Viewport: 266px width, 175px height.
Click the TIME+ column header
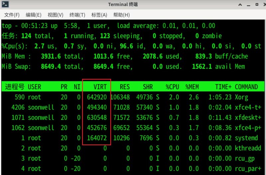coord(223,87)
